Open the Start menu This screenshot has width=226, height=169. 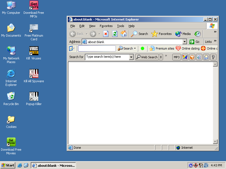pyautogui.click(x=8, y=165)
